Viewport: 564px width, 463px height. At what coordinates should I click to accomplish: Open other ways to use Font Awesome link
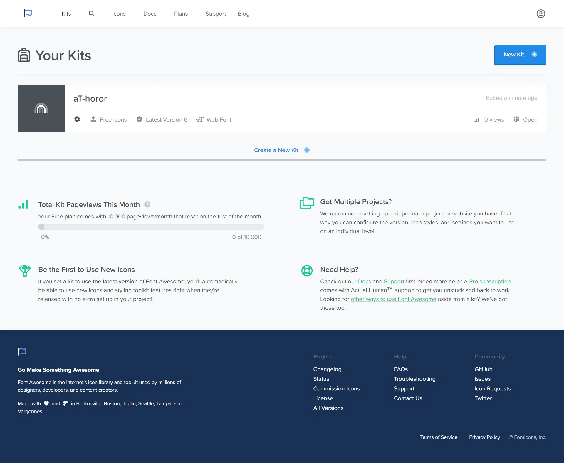[393, 299]
